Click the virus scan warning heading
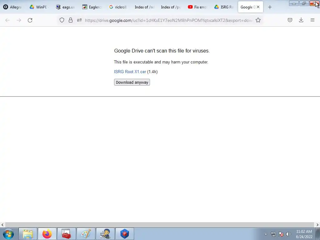 coord(162,51)
